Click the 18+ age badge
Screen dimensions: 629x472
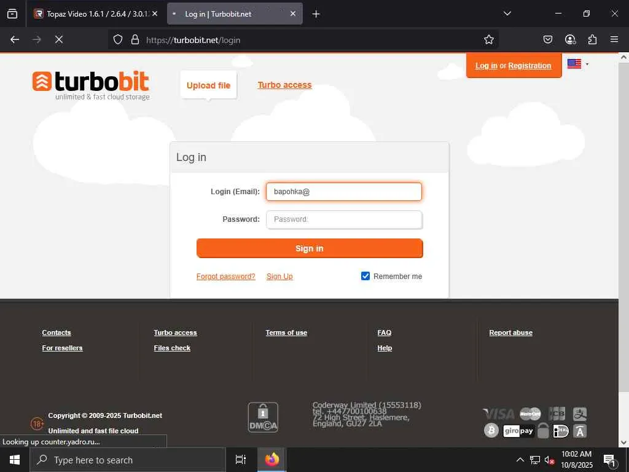(x=37, y=423)
